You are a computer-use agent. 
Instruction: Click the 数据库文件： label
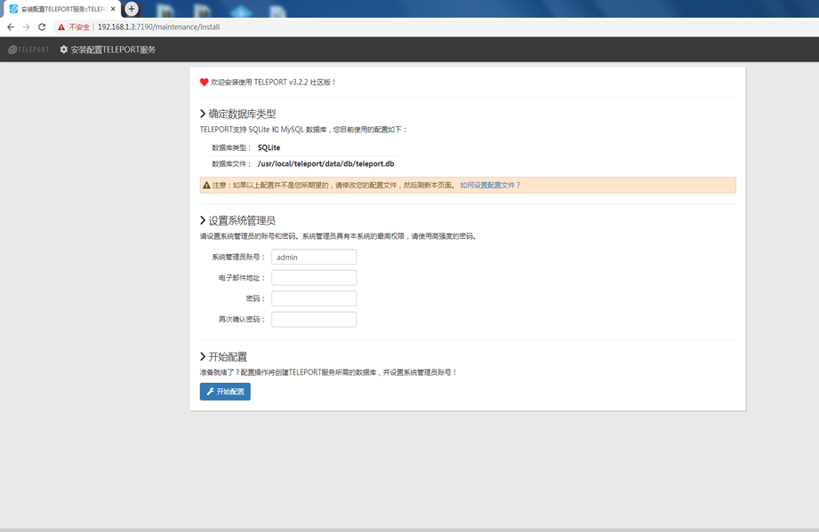[x=231, y=163]
